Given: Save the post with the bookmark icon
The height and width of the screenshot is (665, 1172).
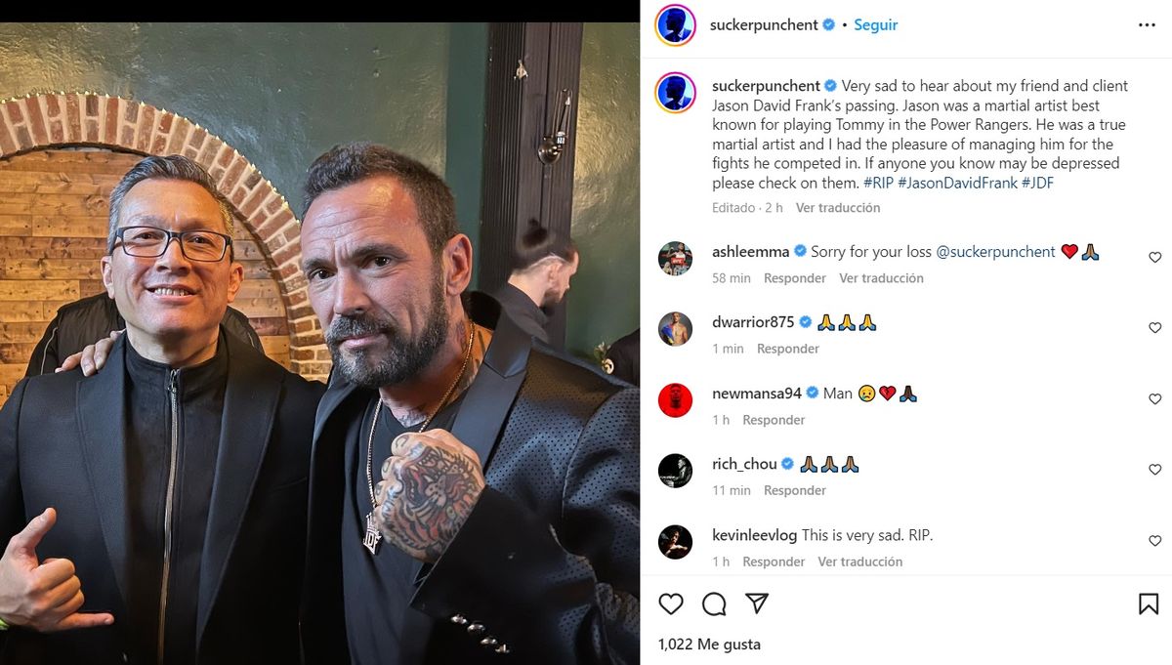Looking at the screenshot, I should (x=1149, y=604).
